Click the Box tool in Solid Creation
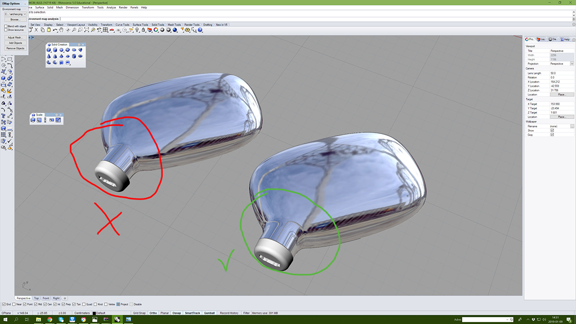This screenshot has width=576, height=324. coord(49,50)
